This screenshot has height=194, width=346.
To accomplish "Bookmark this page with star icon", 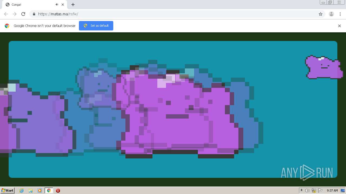I will (x=321, y=14).
